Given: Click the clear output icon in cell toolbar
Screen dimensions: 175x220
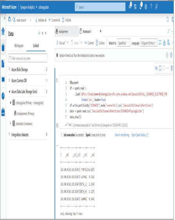Looking at the screenshot, I should [x=160, y=69].
